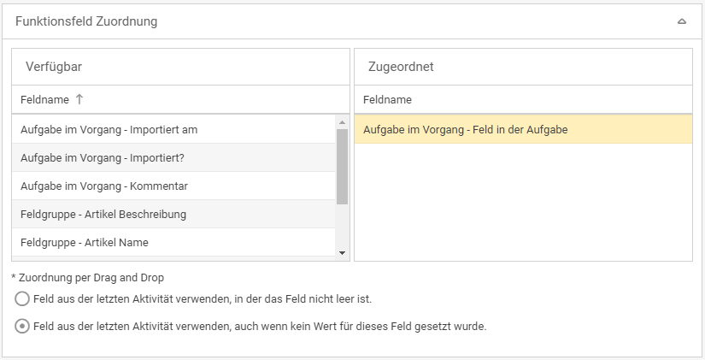Screen dimensions: 705x360
Task: Click the available list scrollbar thumb
Action: (x=342, y=166)
